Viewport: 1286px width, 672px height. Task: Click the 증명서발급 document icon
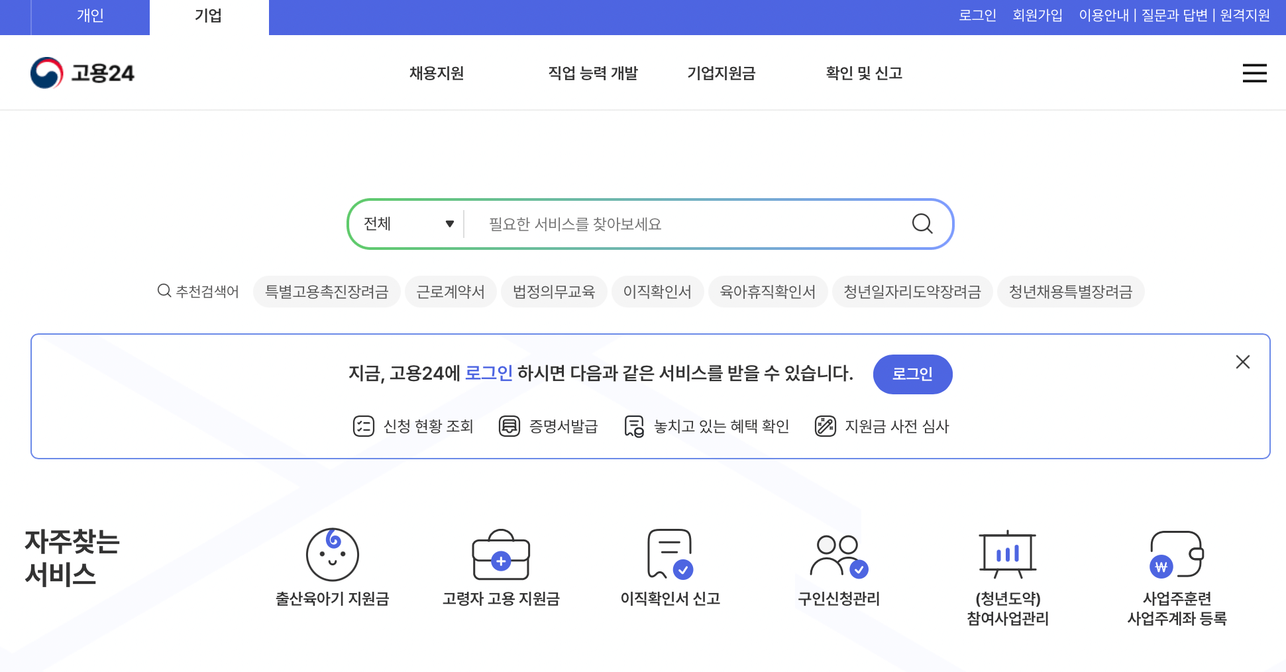[508, 426]
